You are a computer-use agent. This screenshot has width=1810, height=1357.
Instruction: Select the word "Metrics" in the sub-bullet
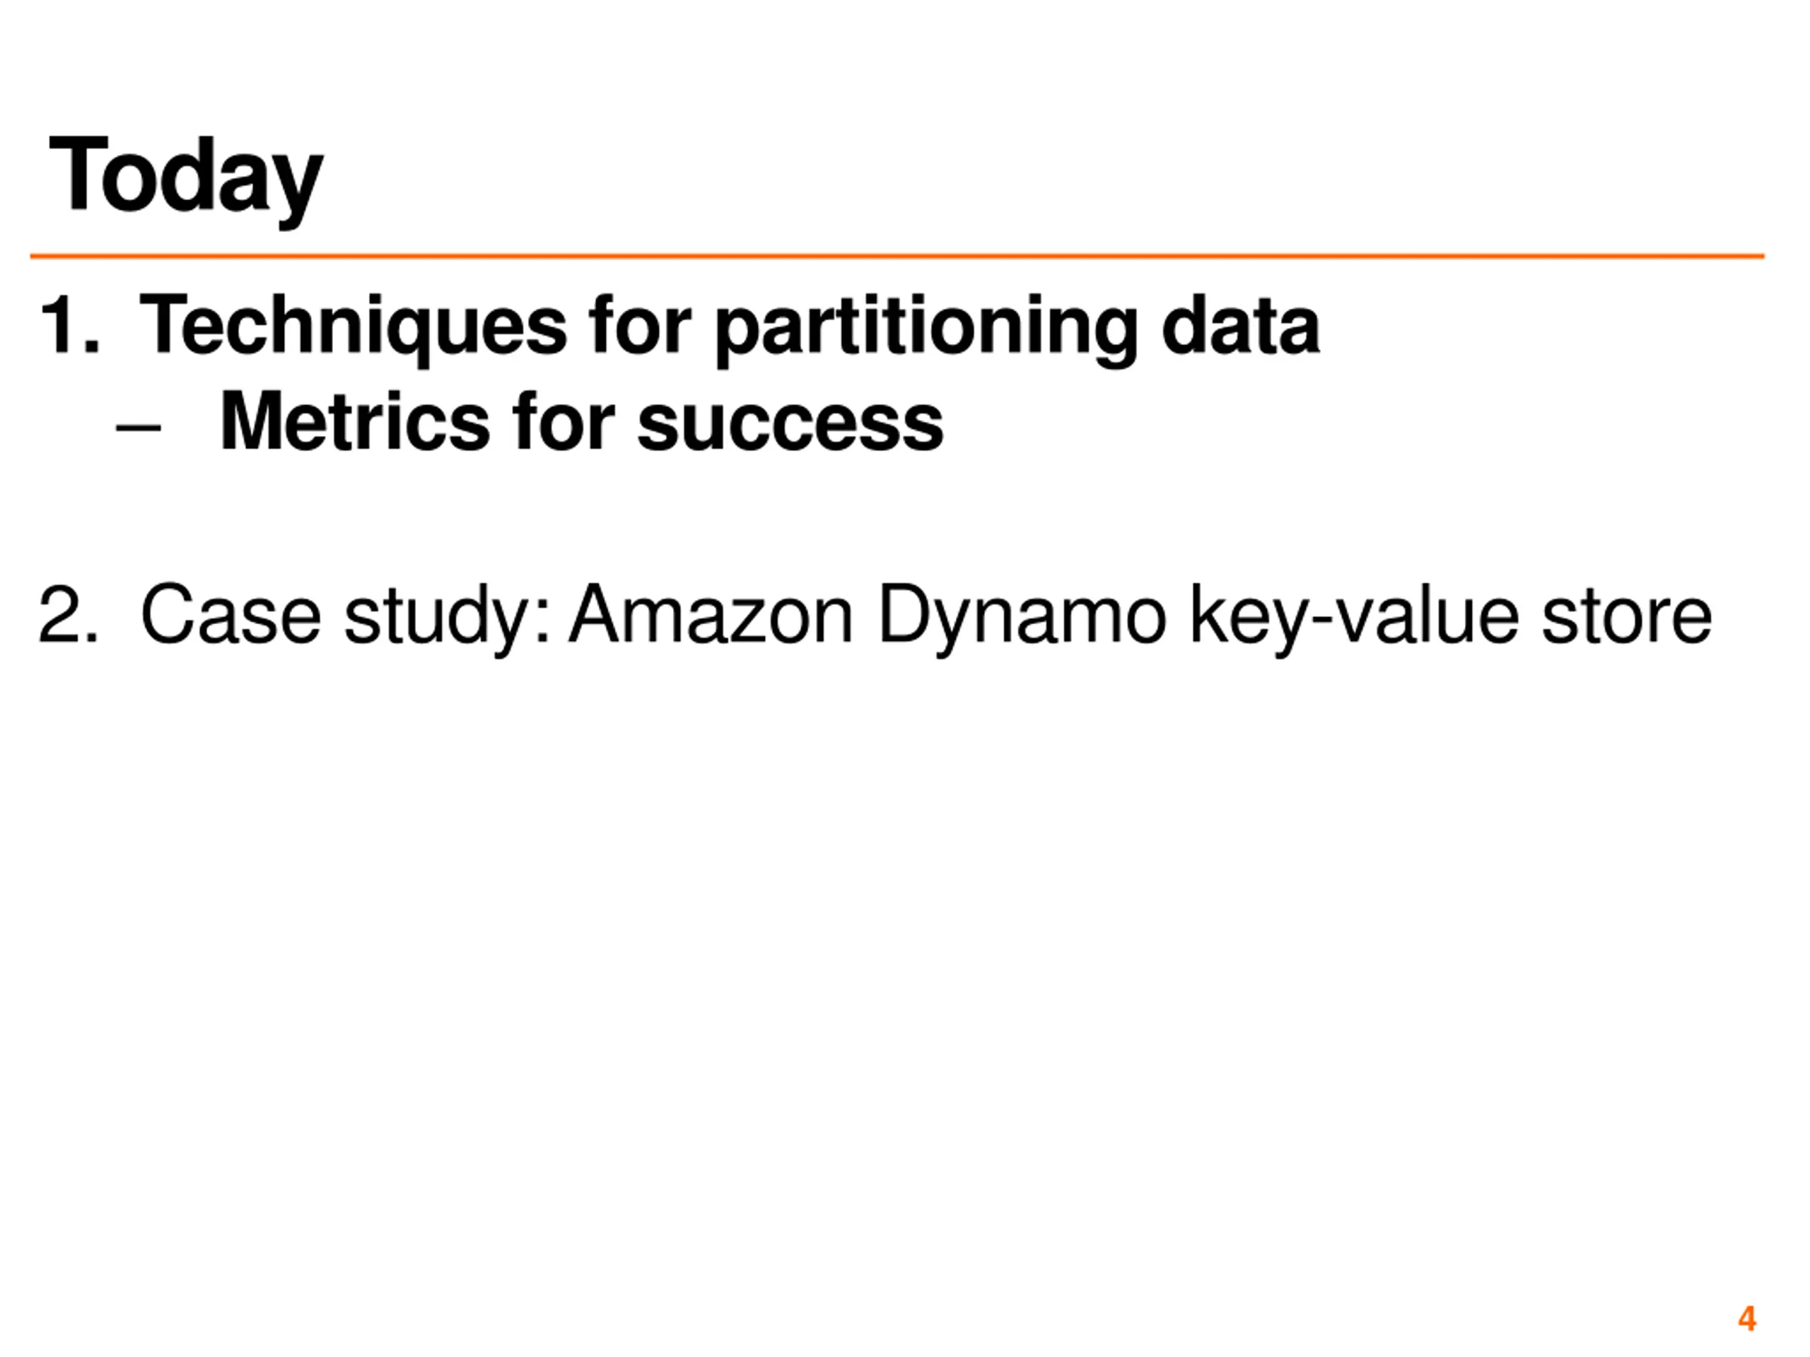355,422
